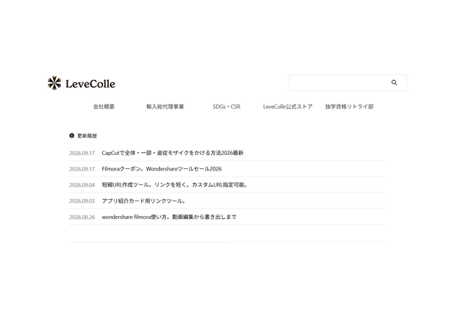Click the 更新履歴 heading text
The image size is (470, 313).
87,136
